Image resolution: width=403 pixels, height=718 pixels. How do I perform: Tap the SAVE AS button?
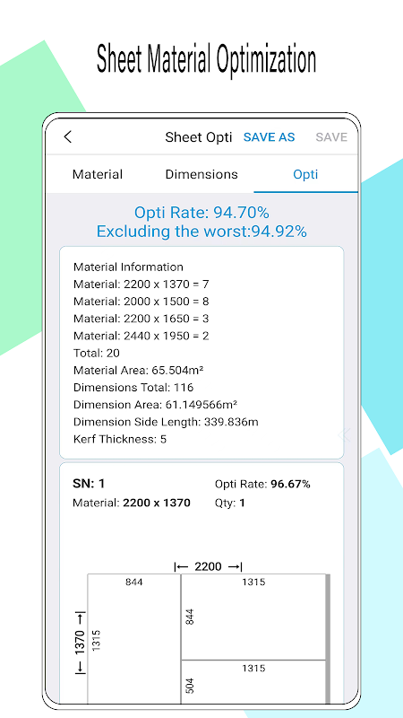coord(270,137)
